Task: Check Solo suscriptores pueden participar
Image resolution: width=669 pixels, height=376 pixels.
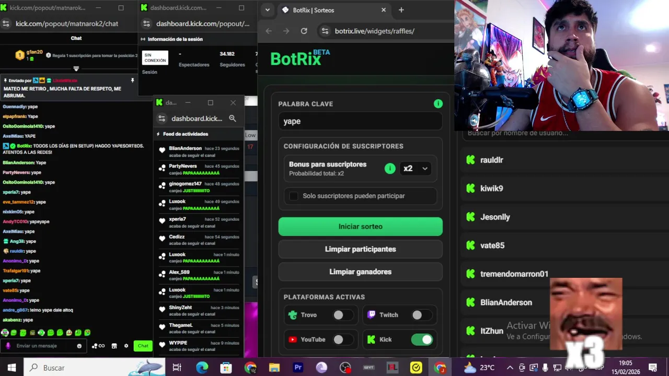Action: [x=294, y=196]
